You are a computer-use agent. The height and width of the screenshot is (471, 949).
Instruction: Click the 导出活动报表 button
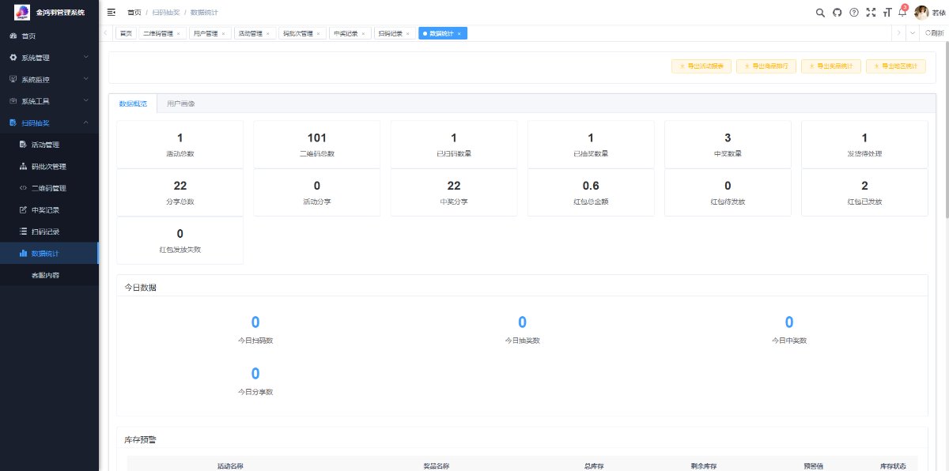click(701, 66)
